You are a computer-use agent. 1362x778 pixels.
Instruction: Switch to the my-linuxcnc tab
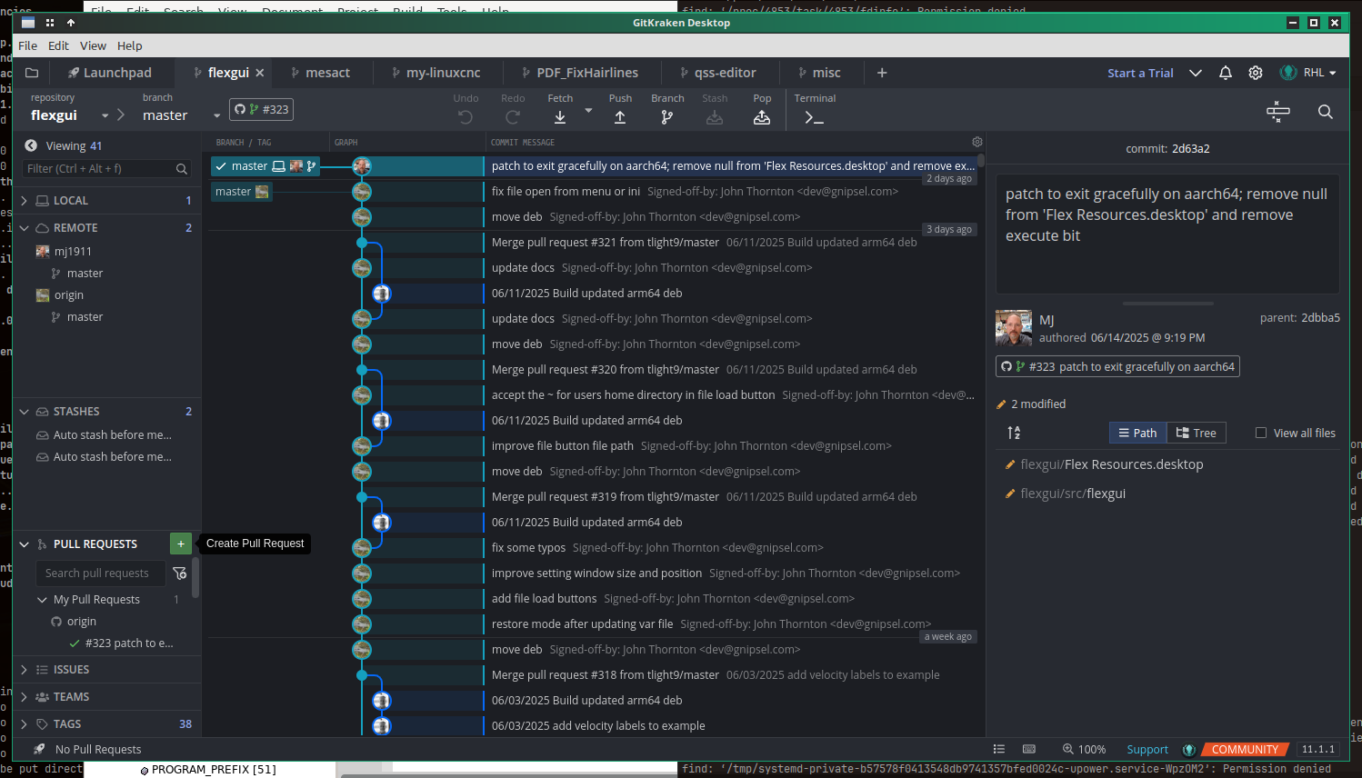coord(436,73)
